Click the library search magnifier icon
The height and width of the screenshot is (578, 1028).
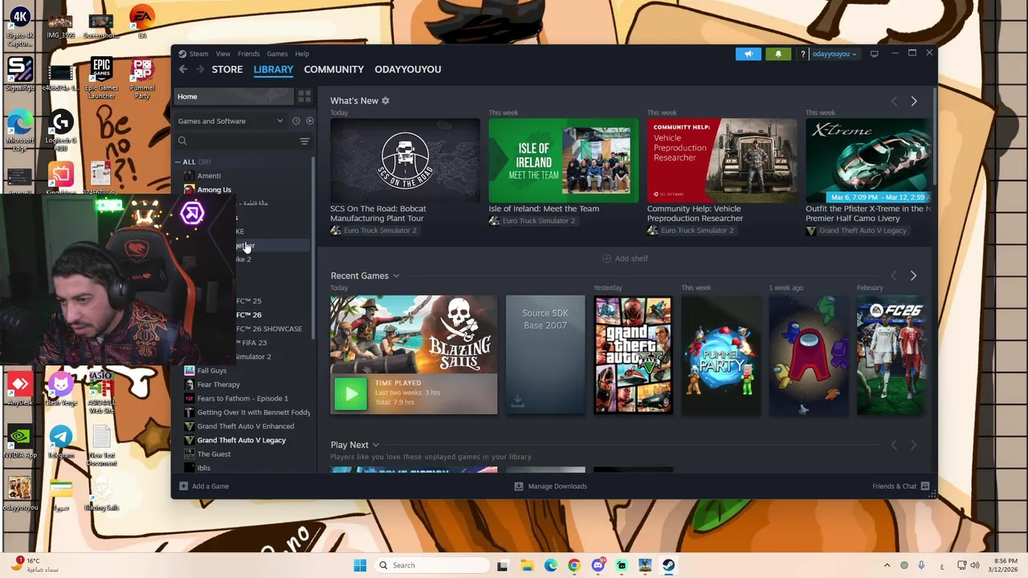182,141
